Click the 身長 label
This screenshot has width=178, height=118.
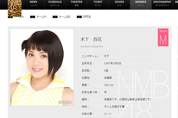[x=85, y=85]
